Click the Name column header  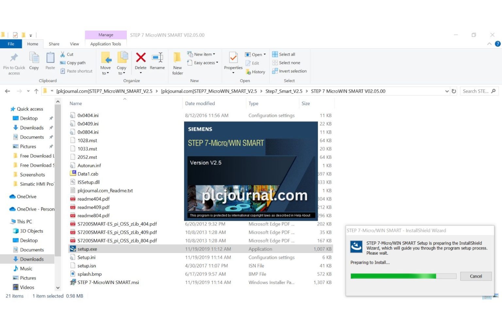76,103
